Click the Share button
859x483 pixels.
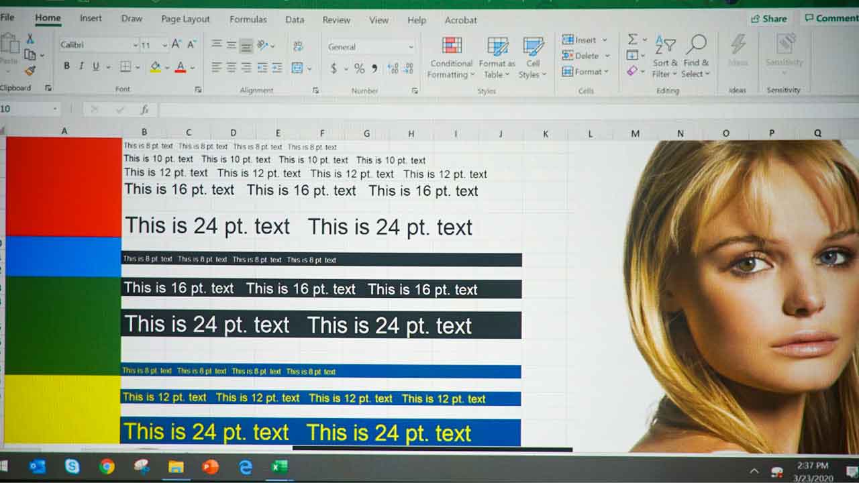pos(769,19)
